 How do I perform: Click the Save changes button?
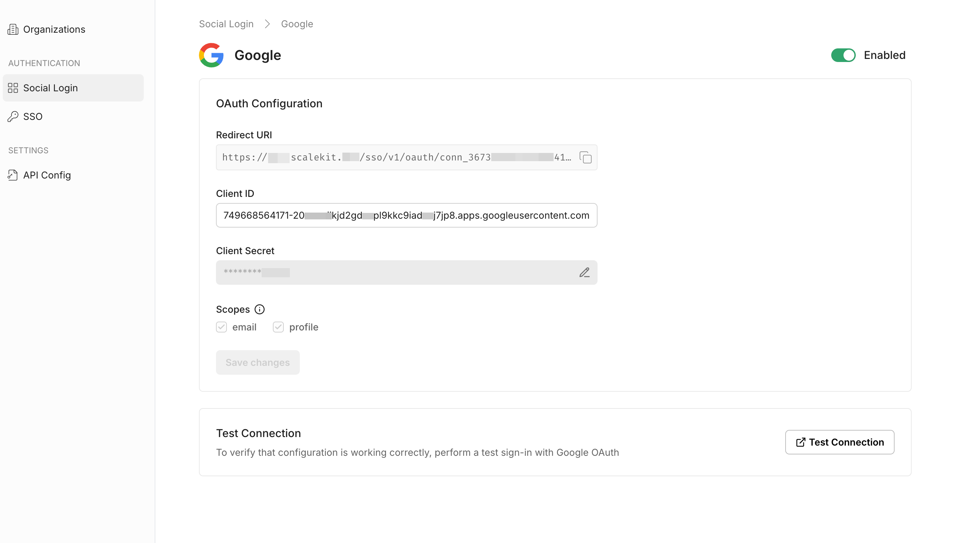257,362
